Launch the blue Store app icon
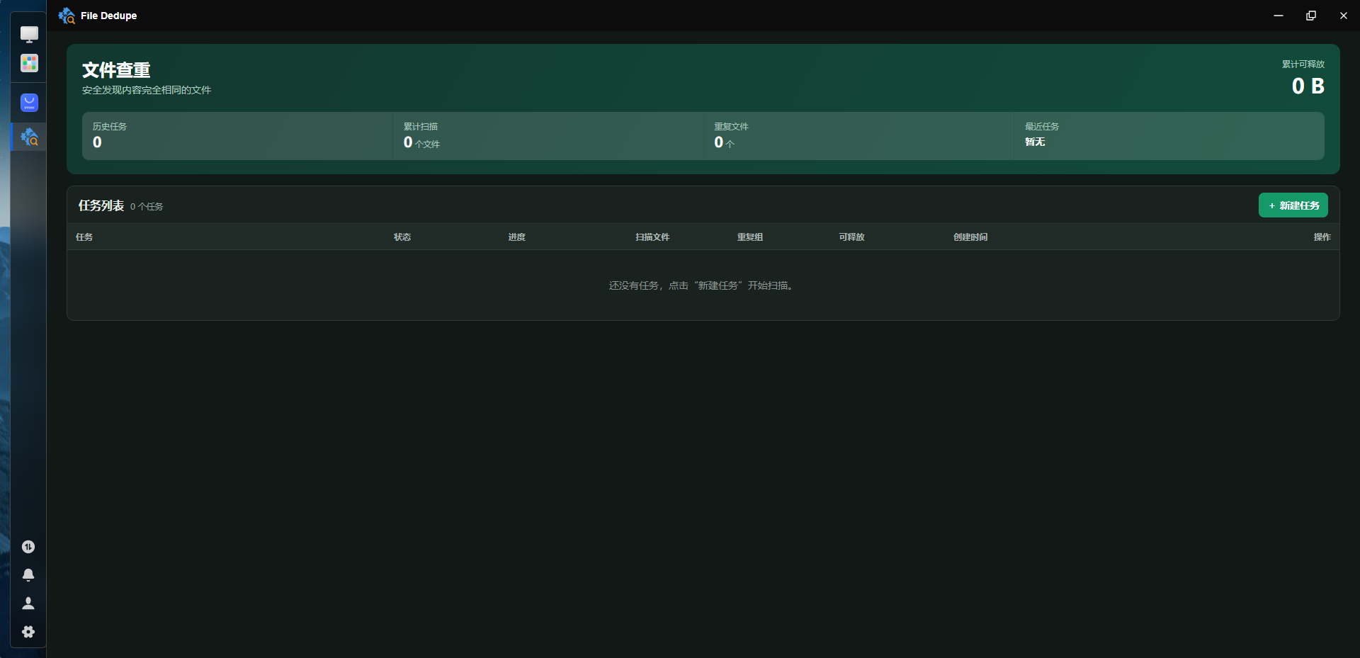 coord(29,103)
